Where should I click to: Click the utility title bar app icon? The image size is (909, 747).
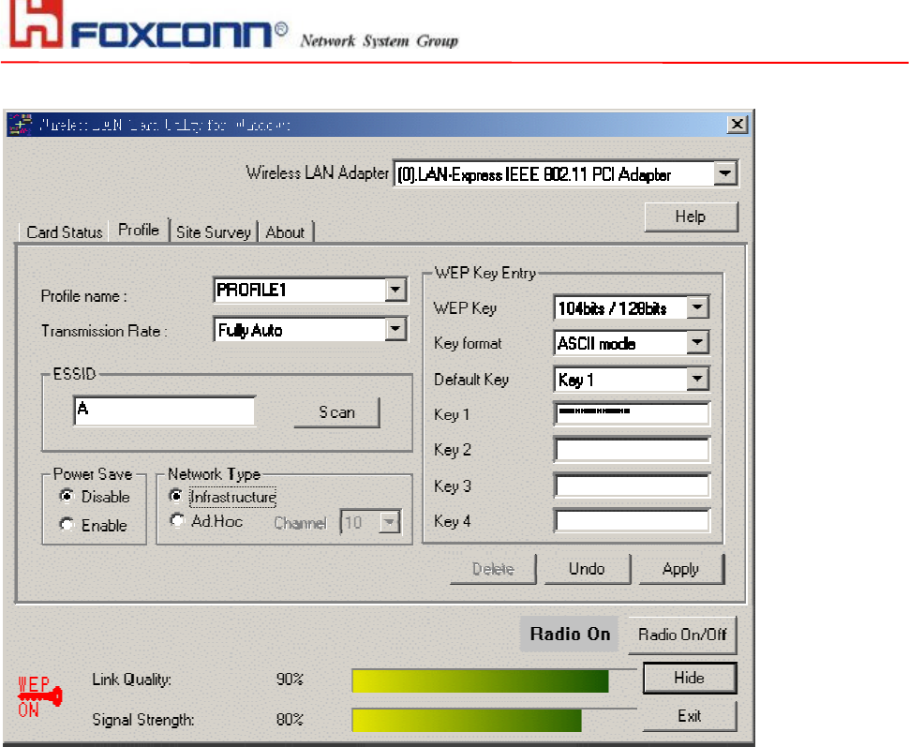[x=21, y=124]
